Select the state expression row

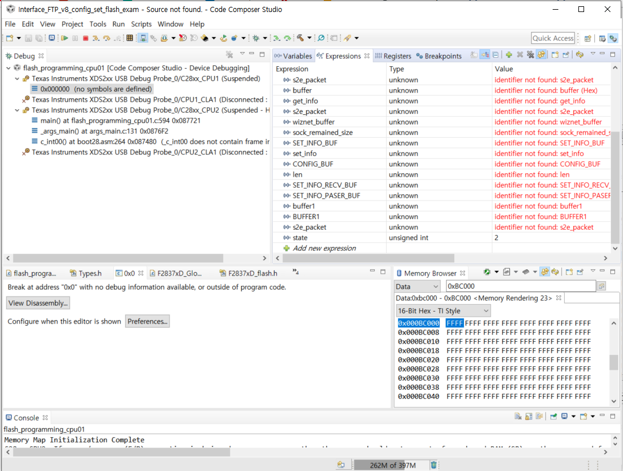coord(441,237)
